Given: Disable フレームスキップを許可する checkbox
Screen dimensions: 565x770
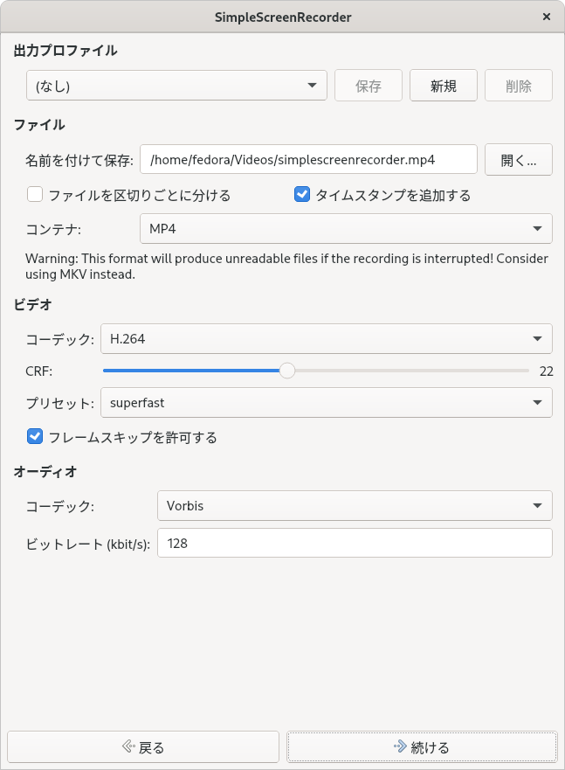Looking at the screenshot, I should pos(35,436).
